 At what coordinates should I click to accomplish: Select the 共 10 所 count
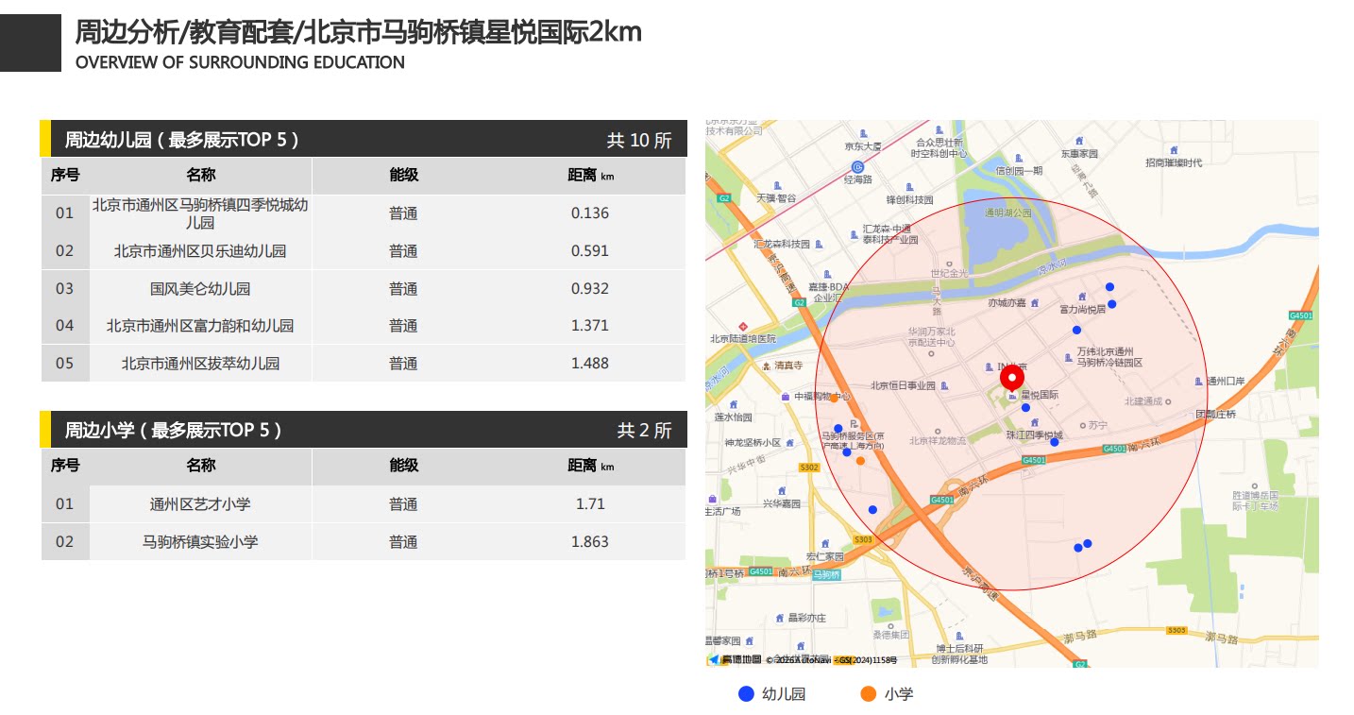click(639, 141)
